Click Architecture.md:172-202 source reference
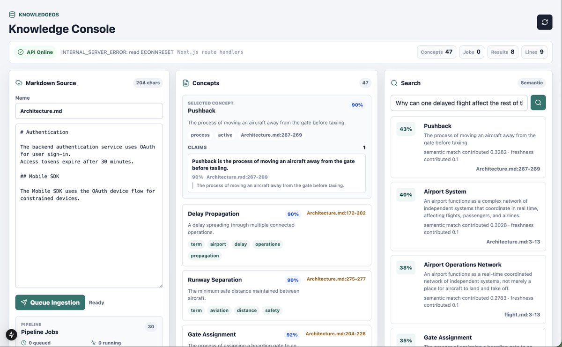The height and width of the screenshot is (347, 562). click(x=336, y=213)
